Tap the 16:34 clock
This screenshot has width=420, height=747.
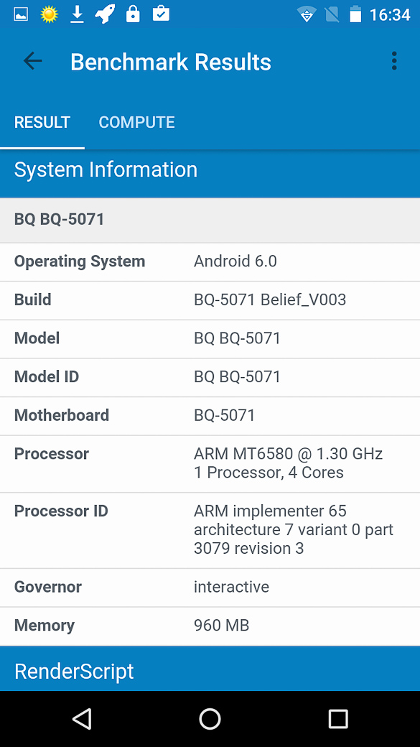point(390,15)
